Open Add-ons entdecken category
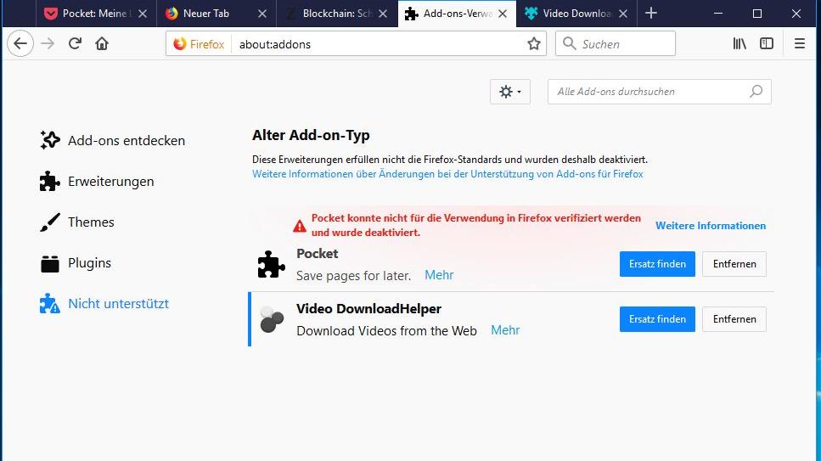The image size is (821, 461). point(113,140)
